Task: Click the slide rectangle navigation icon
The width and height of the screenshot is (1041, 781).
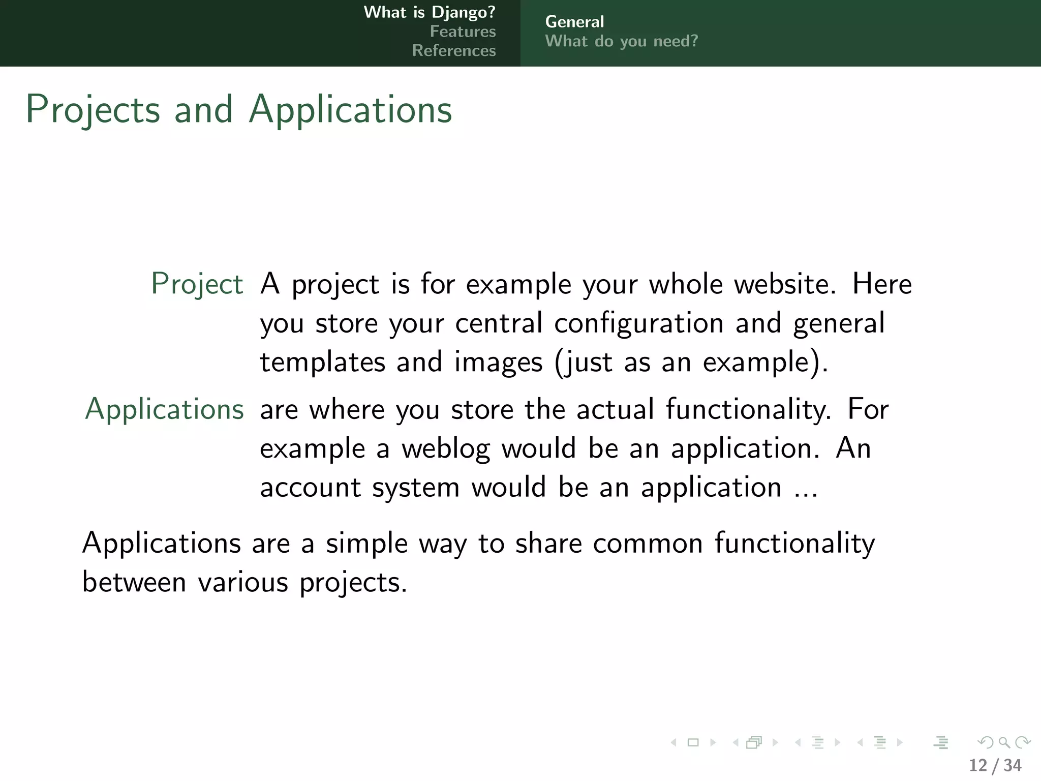Action: click(693, 743)
